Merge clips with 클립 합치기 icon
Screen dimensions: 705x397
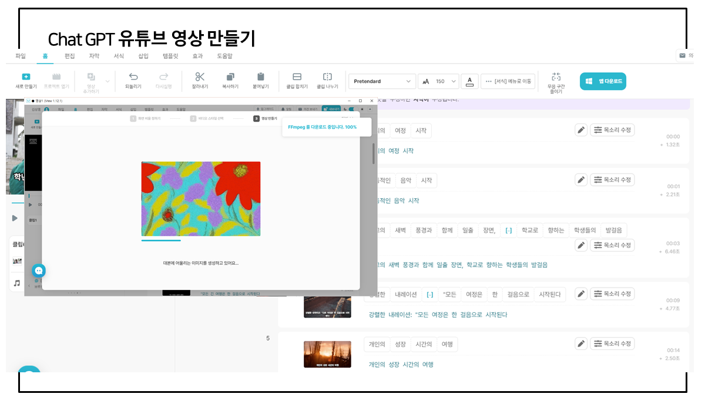pos(297,76)
